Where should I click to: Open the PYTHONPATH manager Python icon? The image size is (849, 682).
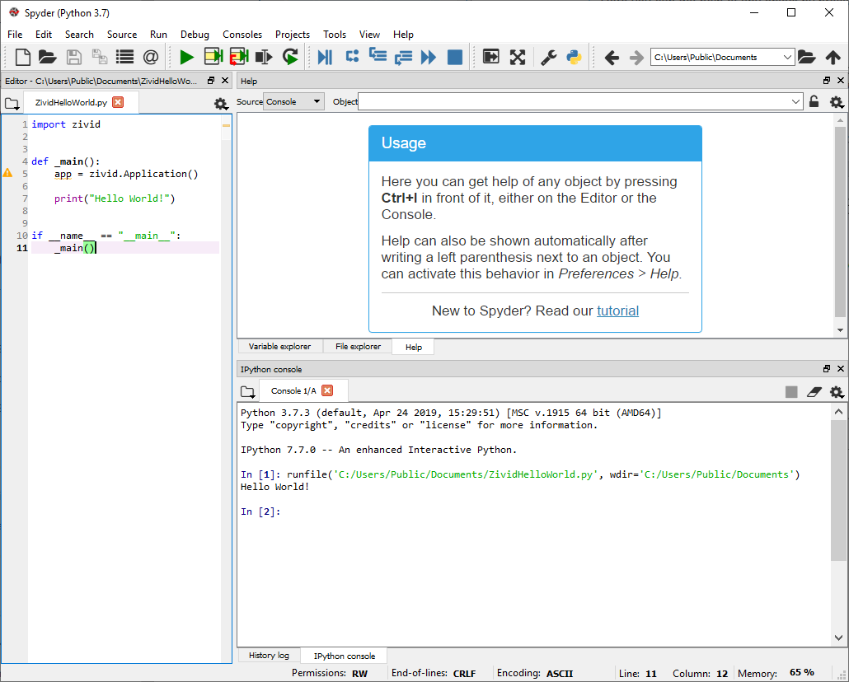(574, 57)
